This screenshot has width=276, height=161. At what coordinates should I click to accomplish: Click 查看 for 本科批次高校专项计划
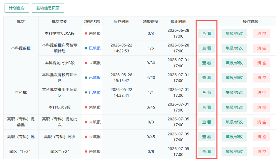tap(206, 78)
